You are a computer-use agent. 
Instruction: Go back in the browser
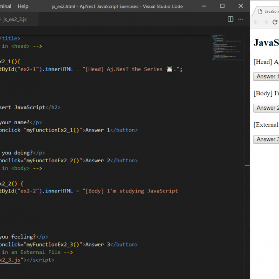(x=257, y=22)
